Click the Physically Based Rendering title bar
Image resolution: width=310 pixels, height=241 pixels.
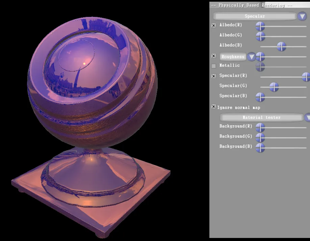(260, 5)
